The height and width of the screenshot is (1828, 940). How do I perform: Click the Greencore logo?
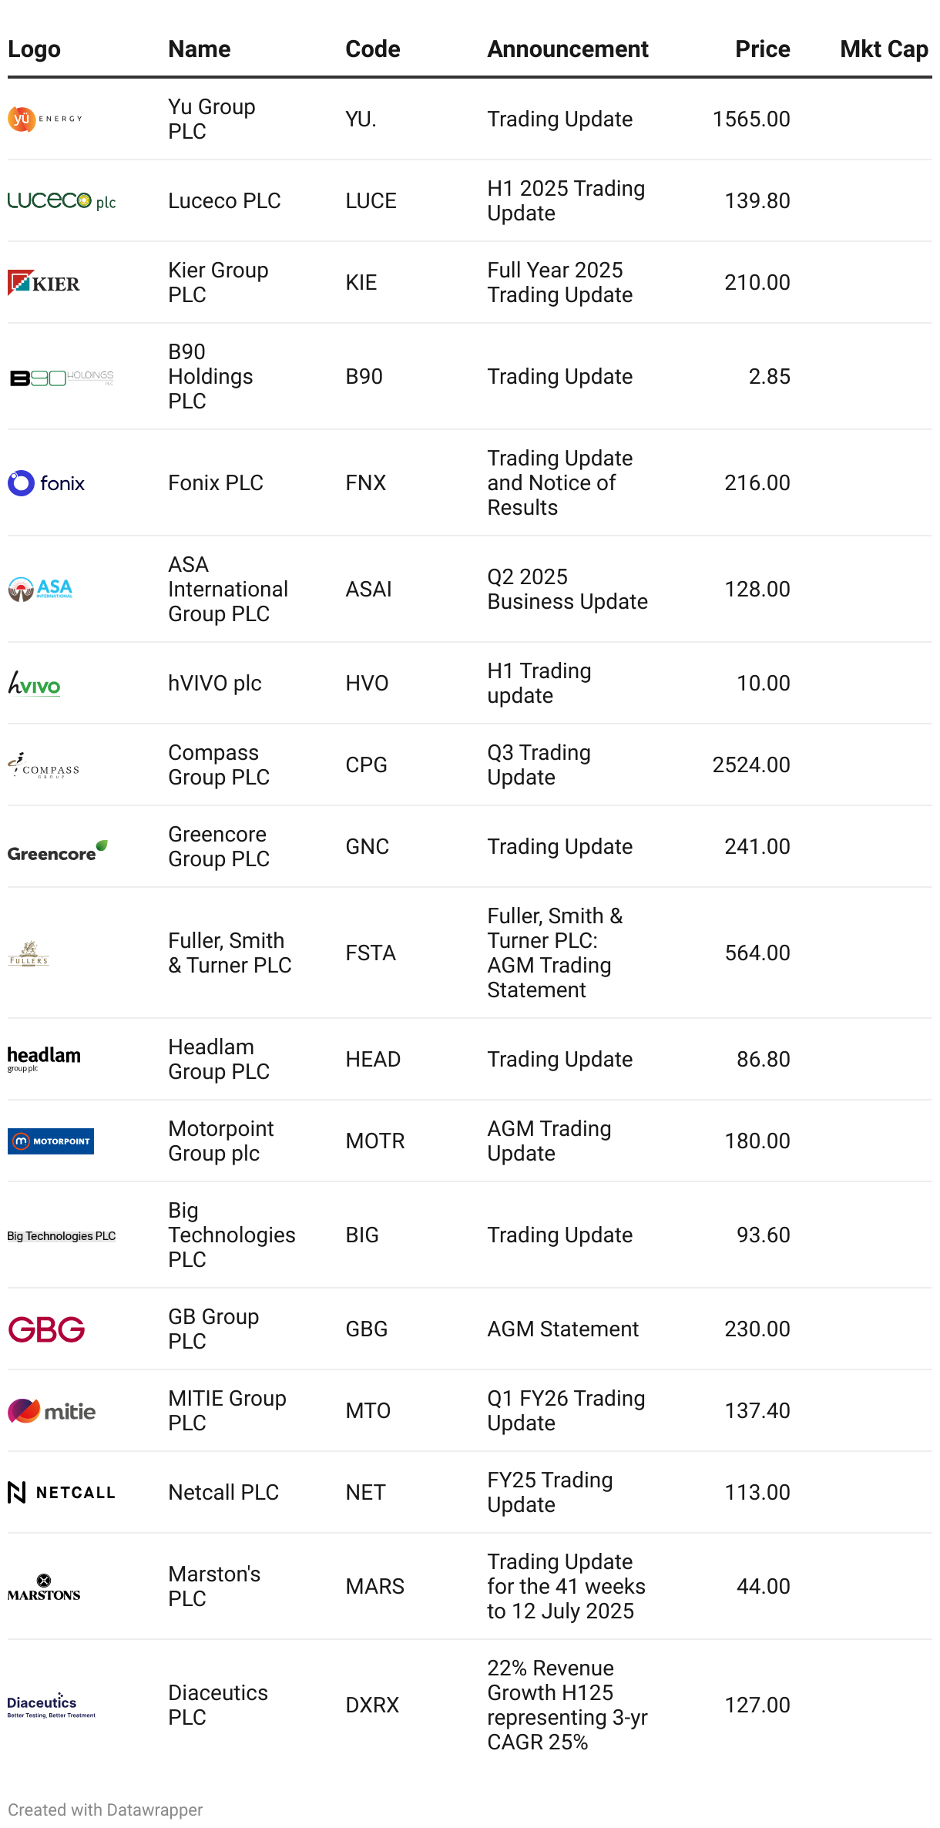click(58, 852)
